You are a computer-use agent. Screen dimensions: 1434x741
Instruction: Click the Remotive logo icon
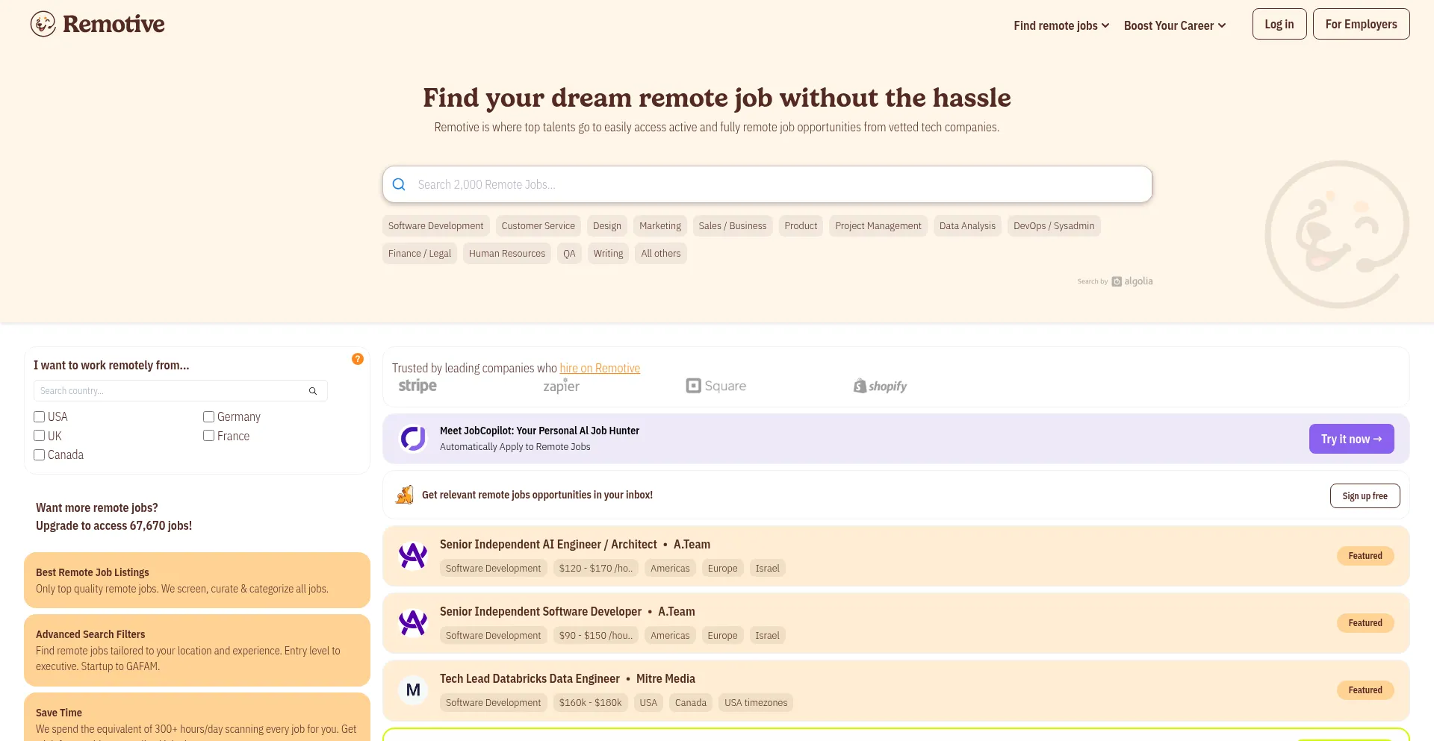pyautogui.click(x=43, y=24)
